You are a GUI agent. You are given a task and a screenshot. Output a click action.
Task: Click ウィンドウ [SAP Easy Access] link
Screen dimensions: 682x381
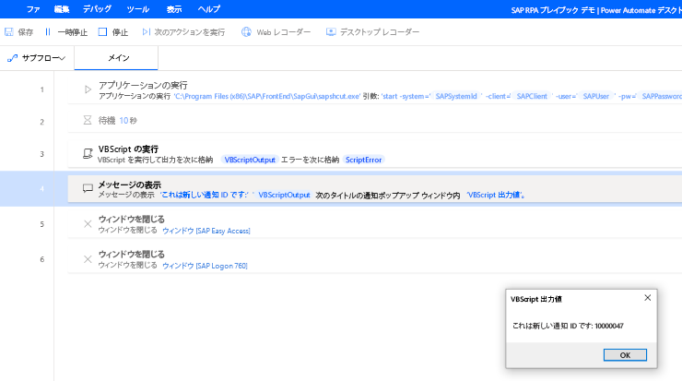click(206, 231)
